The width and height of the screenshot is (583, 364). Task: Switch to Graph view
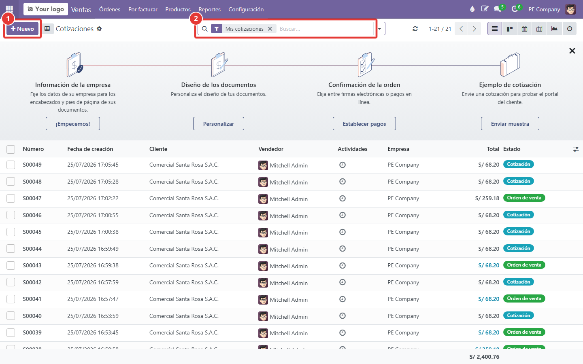(555, 29)
